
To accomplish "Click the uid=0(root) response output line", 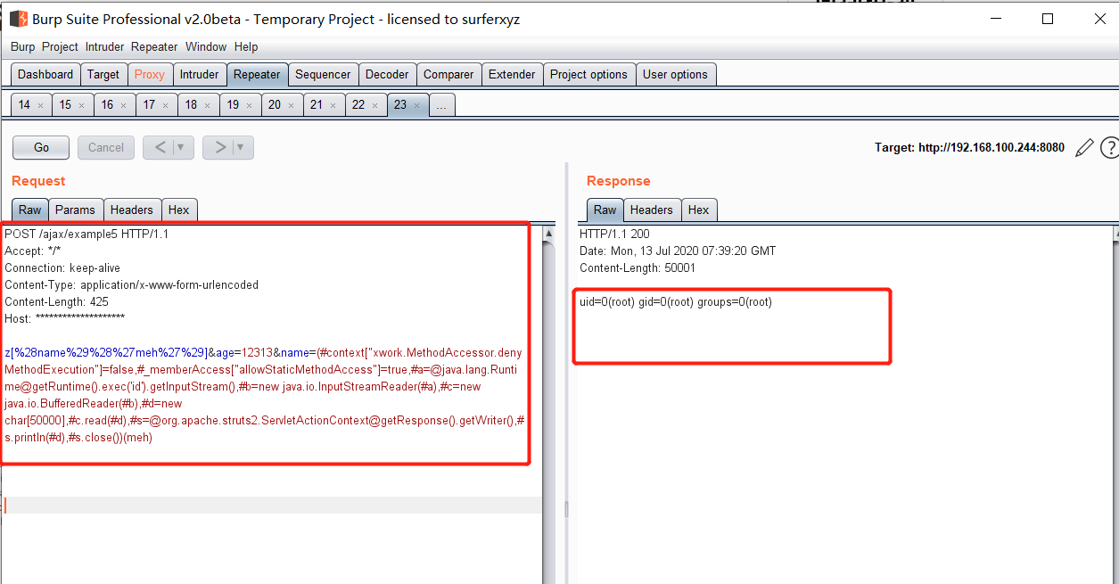I will coord(676,302).
